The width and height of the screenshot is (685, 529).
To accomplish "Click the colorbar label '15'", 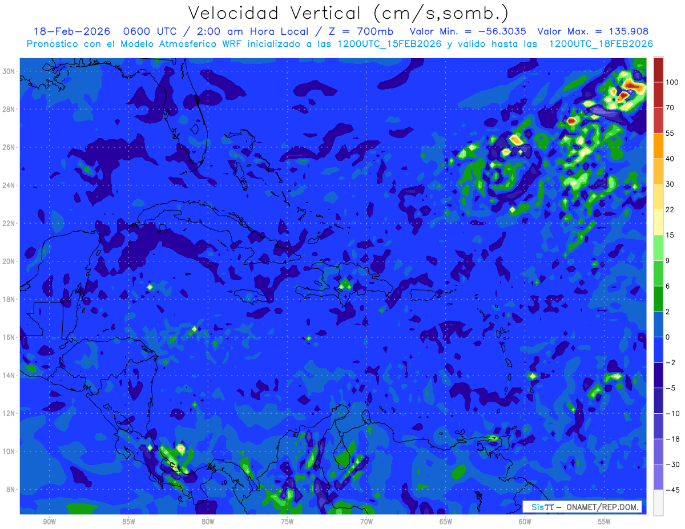I will tap(670, 235).
